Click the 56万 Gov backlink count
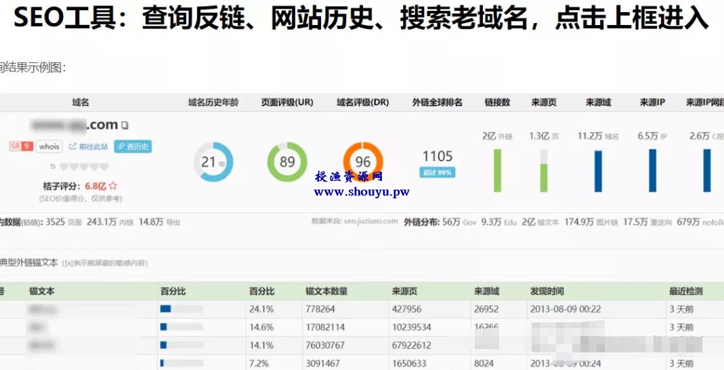This screenshot has width=724, height=370. click(459, 222)
